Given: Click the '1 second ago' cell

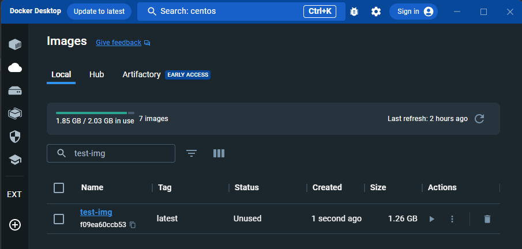Looking at the screenshot, I should tap(337, 218).
